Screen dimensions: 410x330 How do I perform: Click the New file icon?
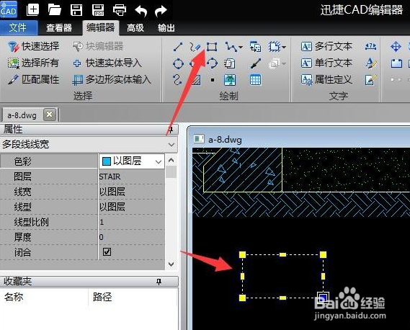pyautogui.click(x=32, y=10)
